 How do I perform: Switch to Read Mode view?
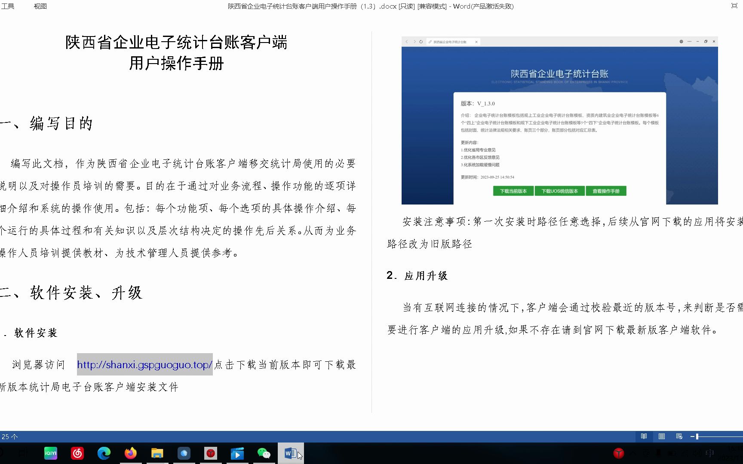pyautogui.click(x=644, y=437)
